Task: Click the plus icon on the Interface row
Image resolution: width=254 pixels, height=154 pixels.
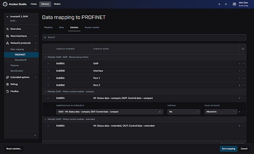Action: [x=239, y=71]
